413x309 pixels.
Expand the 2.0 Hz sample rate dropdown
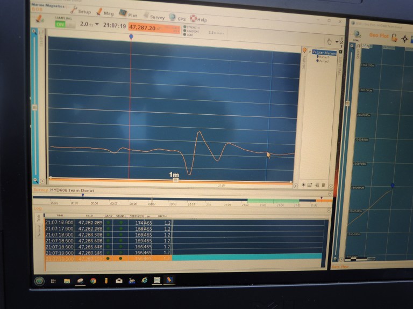[97, 25]
